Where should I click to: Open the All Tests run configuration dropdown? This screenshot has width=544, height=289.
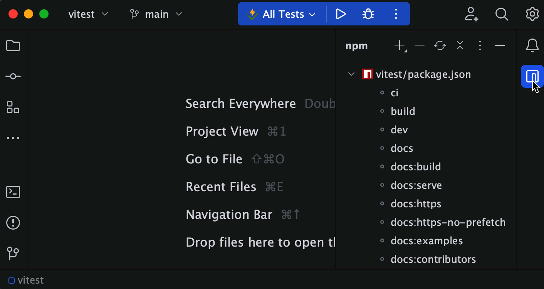281,14
